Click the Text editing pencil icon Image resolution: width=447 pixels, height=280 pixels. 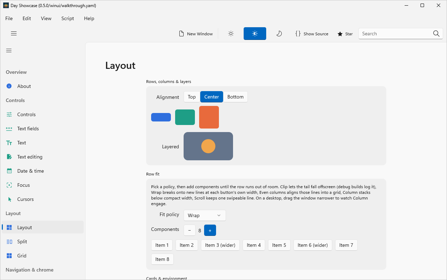click(9, 157)
